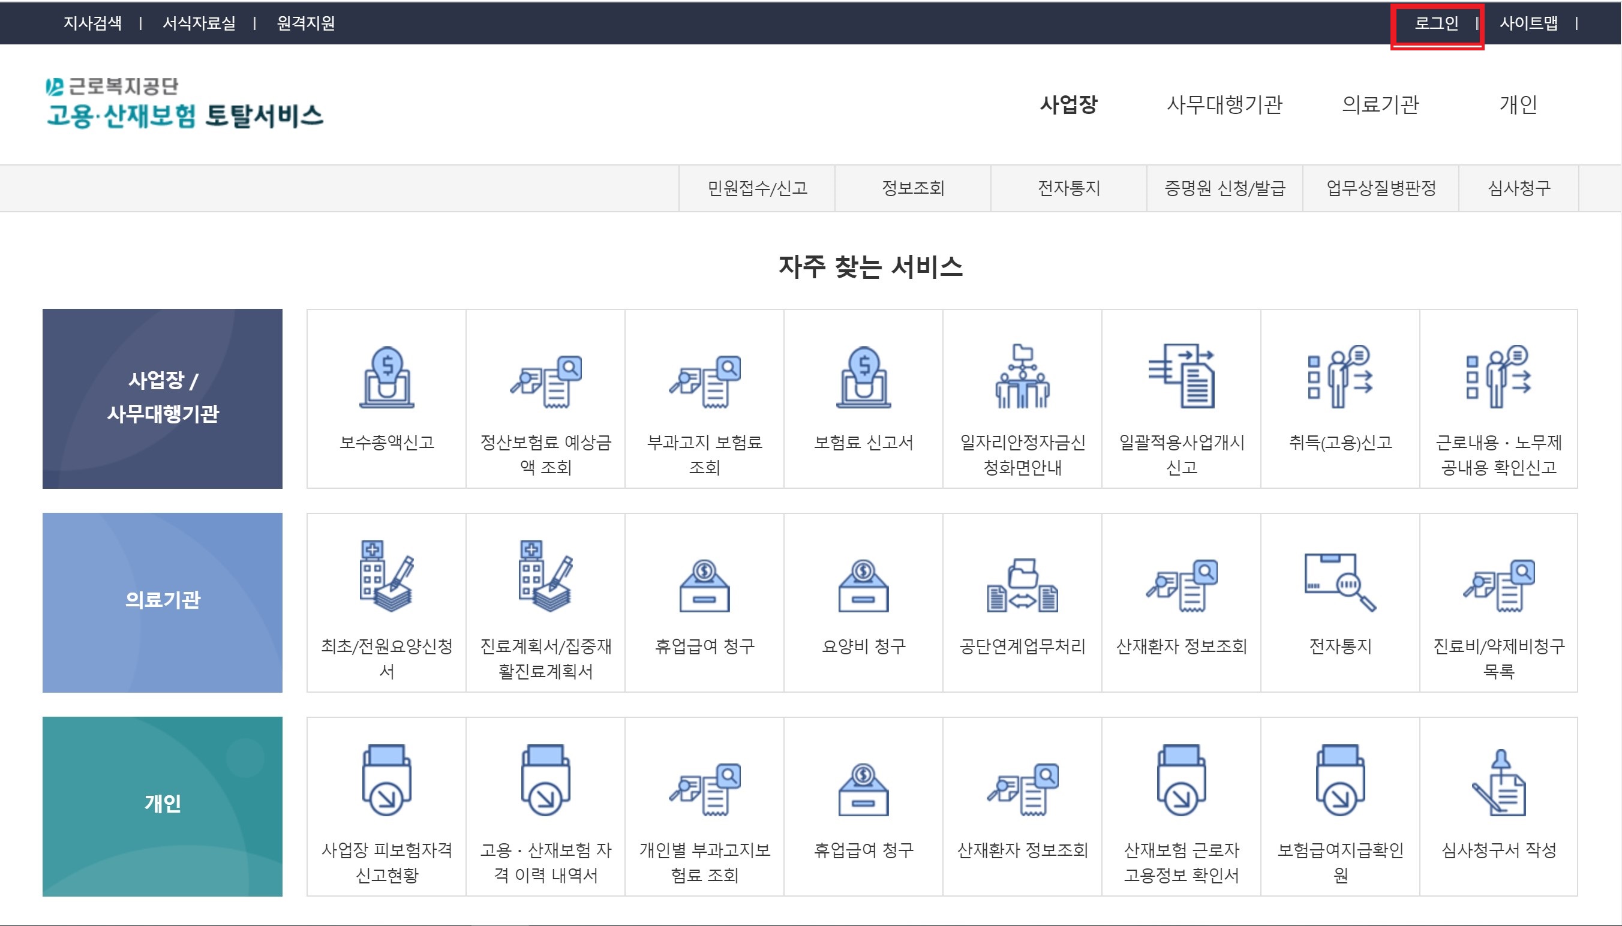Select the 의료기관 main tab
This screenshot has width=1622, height=926.
(1380, 104)
